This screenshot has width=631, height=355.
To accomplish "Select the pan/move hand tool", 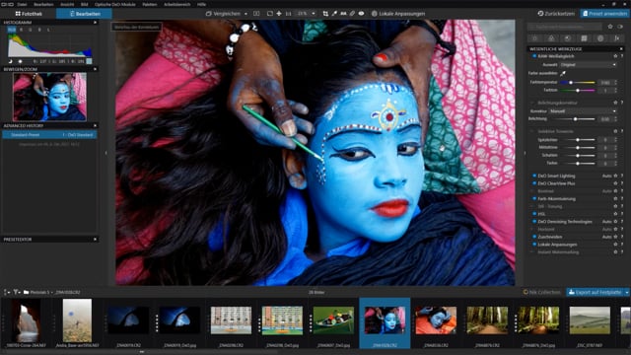I will pos(279,14).
